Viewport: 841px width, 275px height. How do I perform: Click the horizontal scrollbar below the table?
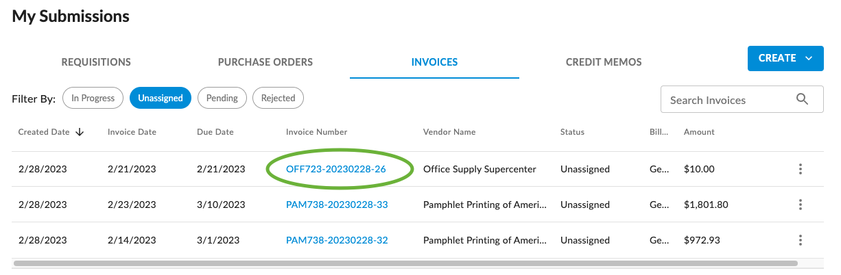[x=405, y=263]
